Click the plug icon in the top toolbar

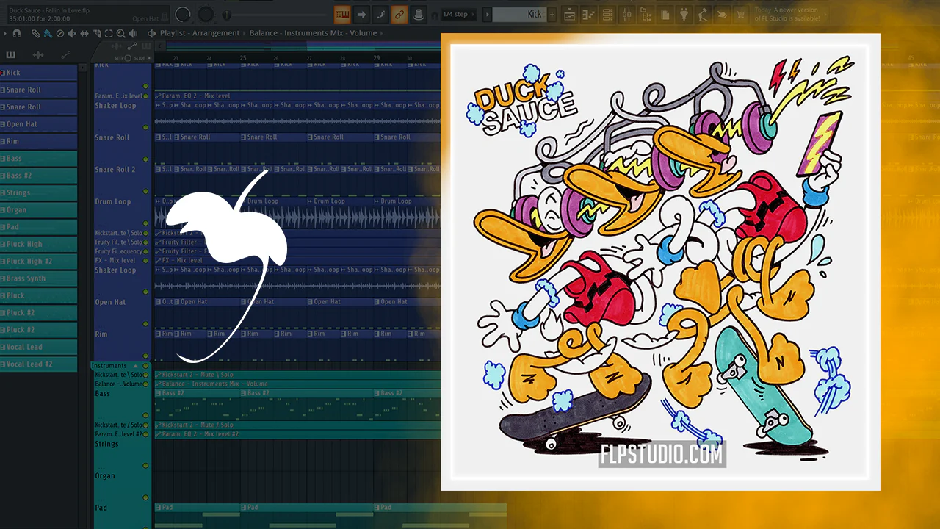[x=684, y=14]
